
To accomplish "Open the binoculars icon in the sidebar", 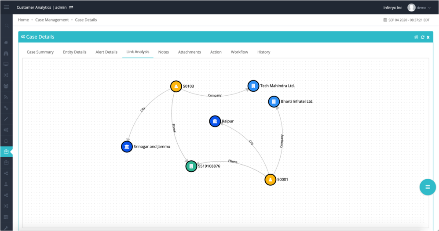I will click(6, 54).
